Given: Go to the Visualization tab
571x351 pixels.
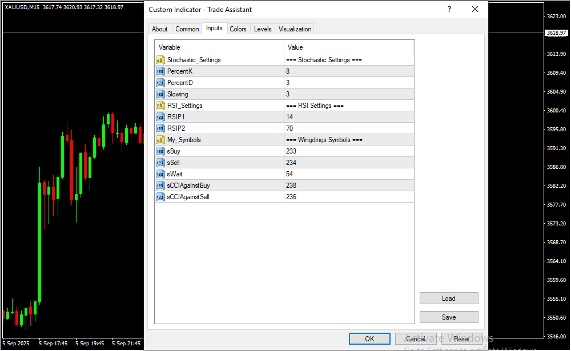Looking at the screenshot, I should (x=295, y=29).
